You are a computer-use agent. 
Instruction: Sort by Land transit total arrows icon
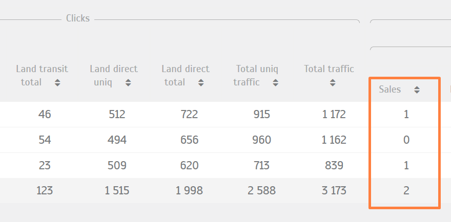(x=57, y=83)
